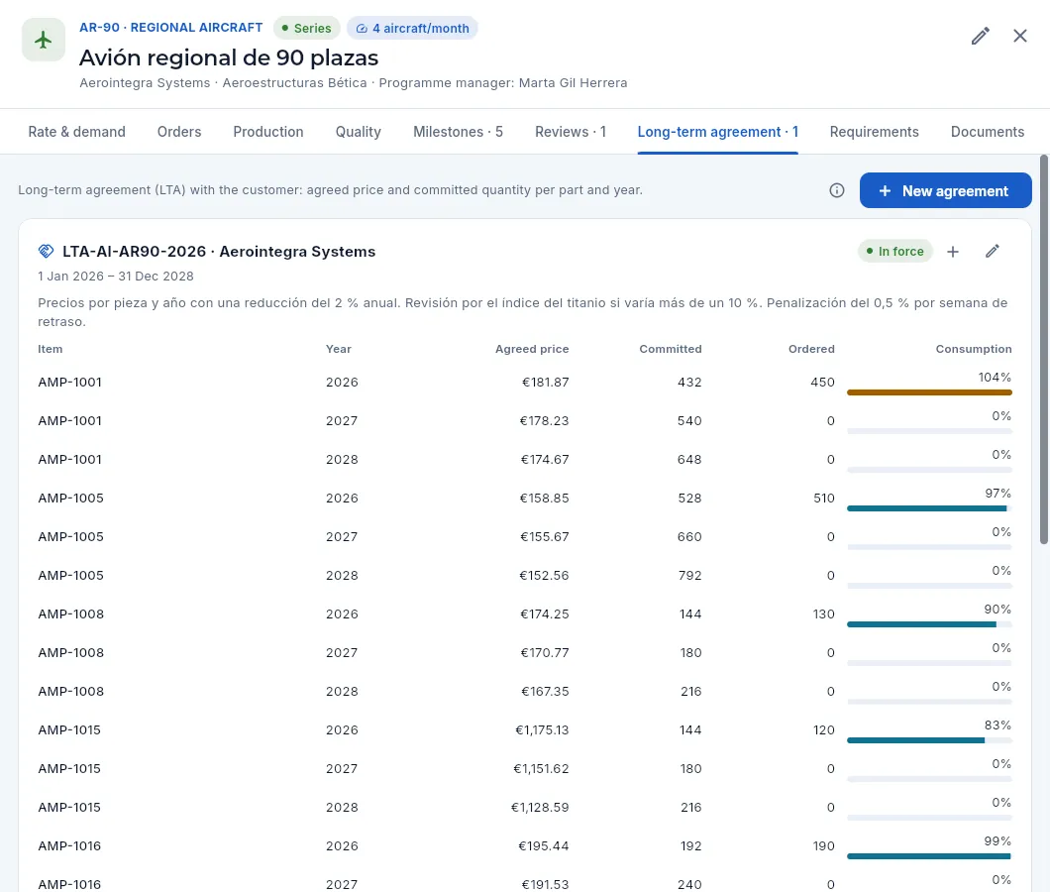Click the 4 aircraft/month rate chip
1050x892 pixels.
tap(412, 28)
